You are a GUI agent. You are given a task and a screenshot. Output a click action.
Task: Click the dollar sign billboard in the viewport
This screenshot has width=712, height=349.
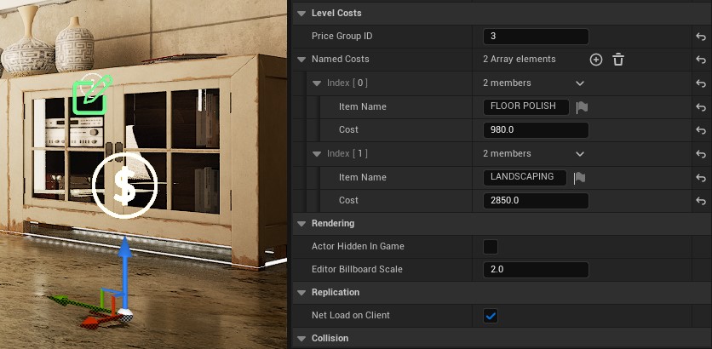click(124, 186)
